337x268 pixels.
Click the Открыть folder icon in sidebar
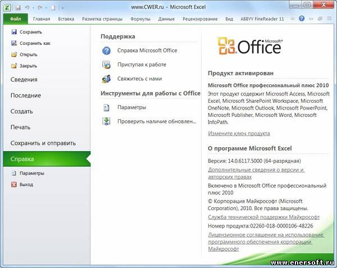click(x=14, y=54)
